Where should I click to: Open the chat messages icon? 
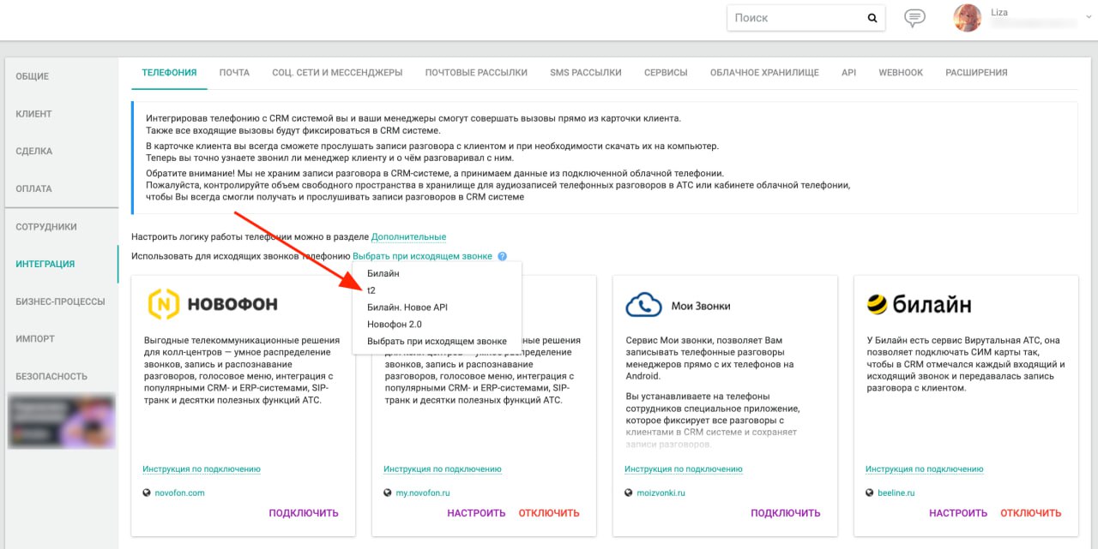[916, 18]
